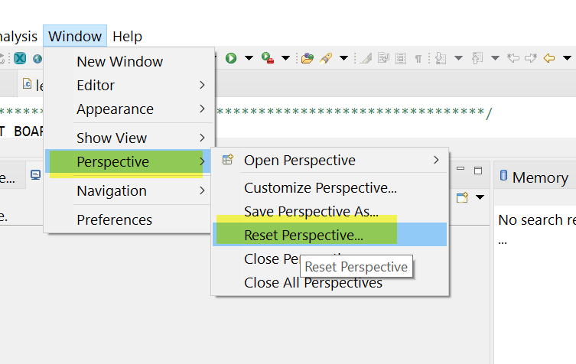Click the Open Perspective icon in submenu
Image resolution: width=576 pixels, height=364 pixels.
228,160
